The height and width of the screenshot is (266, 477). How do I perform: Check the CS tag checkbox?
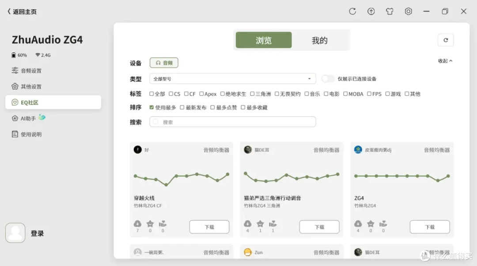click(x=171, y=94)
